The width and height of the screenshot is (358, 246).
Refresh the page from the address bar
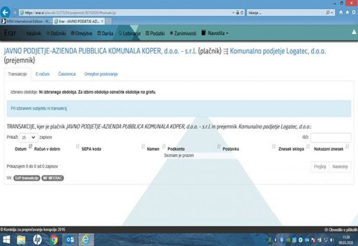click(242, 13)
